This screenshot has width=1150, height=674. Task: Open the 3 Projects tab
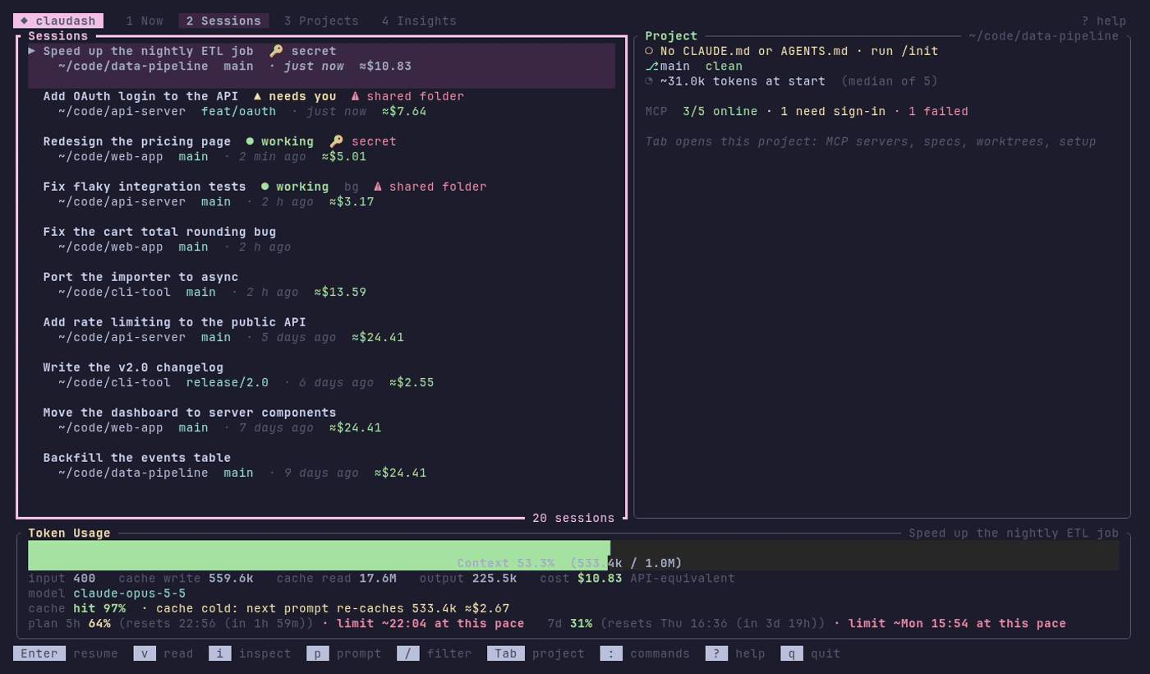tap(321, 21)
